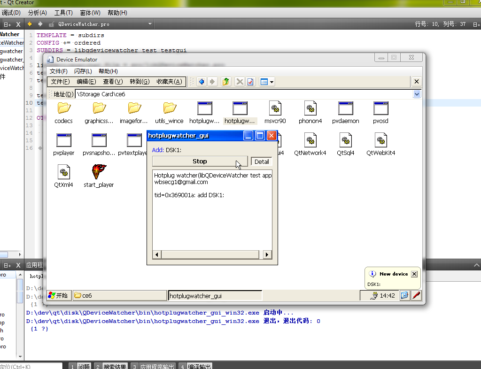The width and height of the screenshot is (481, 369).
Task: Click the 开始 Start button in taskbar
Action: pos(59,296)
